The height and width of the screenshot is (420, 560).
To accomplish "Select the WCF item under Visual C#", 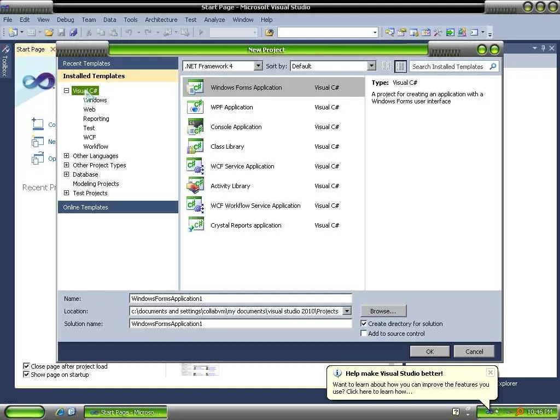I will click(x=89, y=137).
